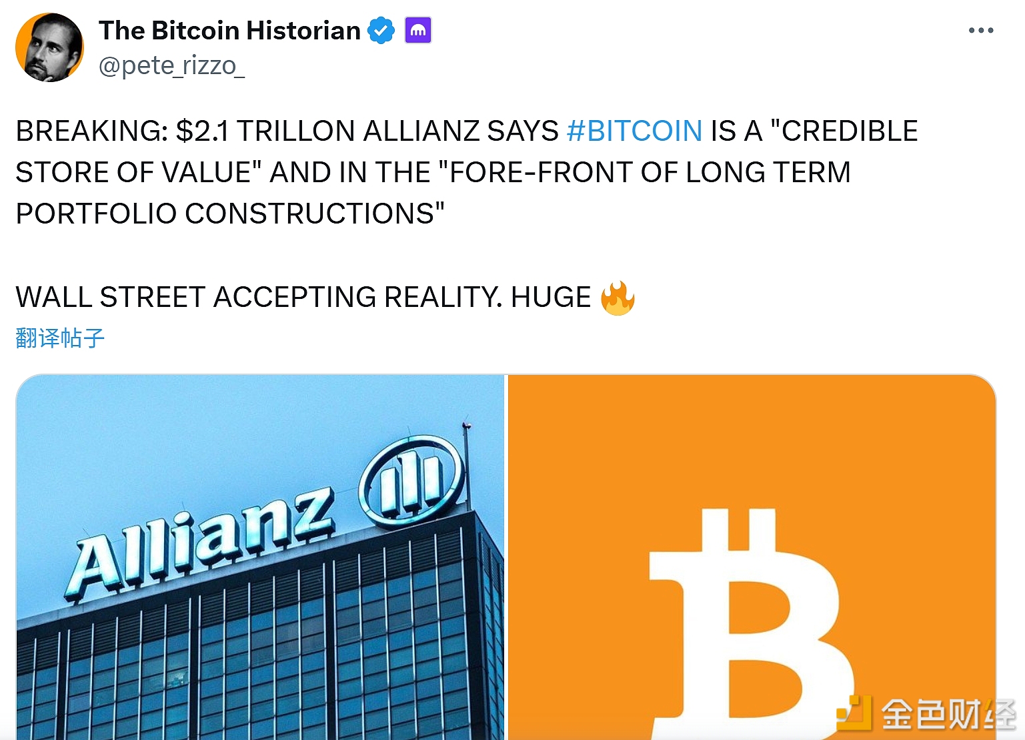
Task: Open The Bitcoin Historian display name
Action: [229, 31]
